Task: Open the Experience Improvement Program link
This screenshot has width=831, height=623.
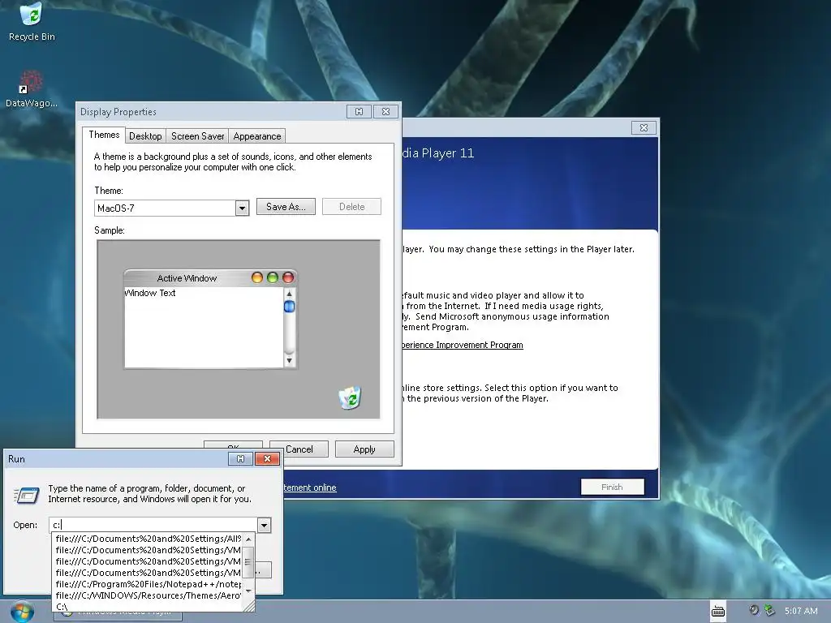Action: (462, 345)
